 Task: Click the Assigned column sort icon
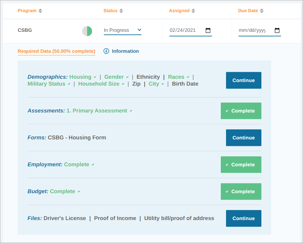click(193, 11)
